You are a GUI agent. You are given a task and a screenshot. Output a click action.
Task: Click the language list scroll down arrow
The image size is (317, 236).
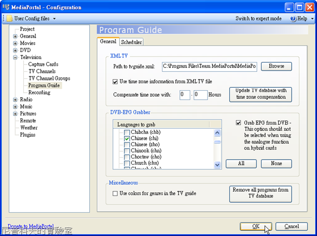(x=217, y=165)
